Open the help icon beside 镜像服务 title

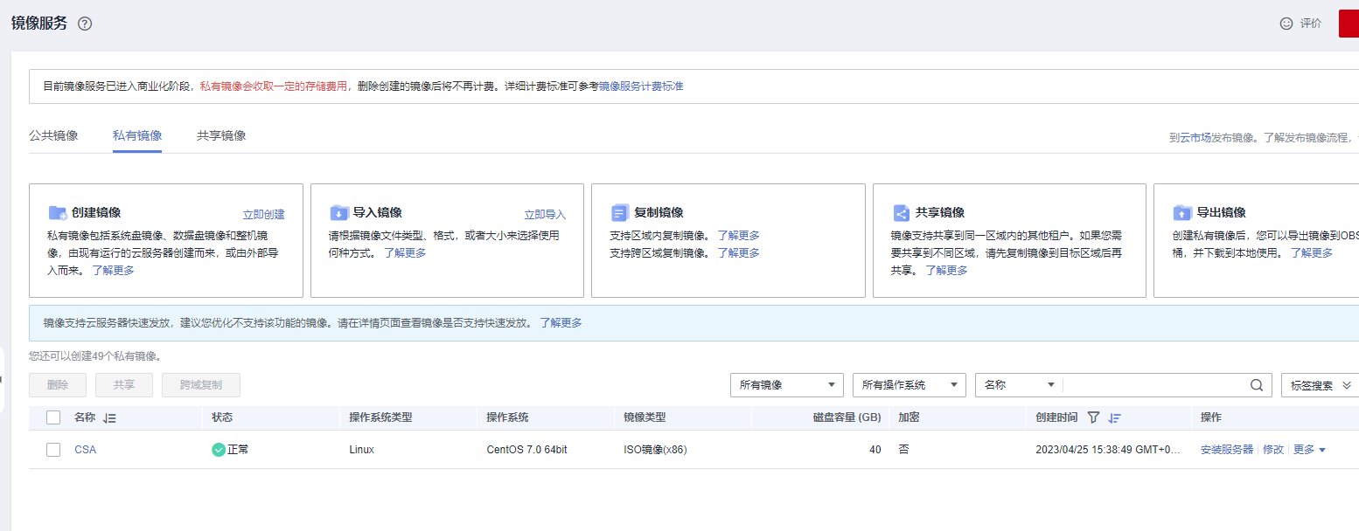(x=84, y=24)
